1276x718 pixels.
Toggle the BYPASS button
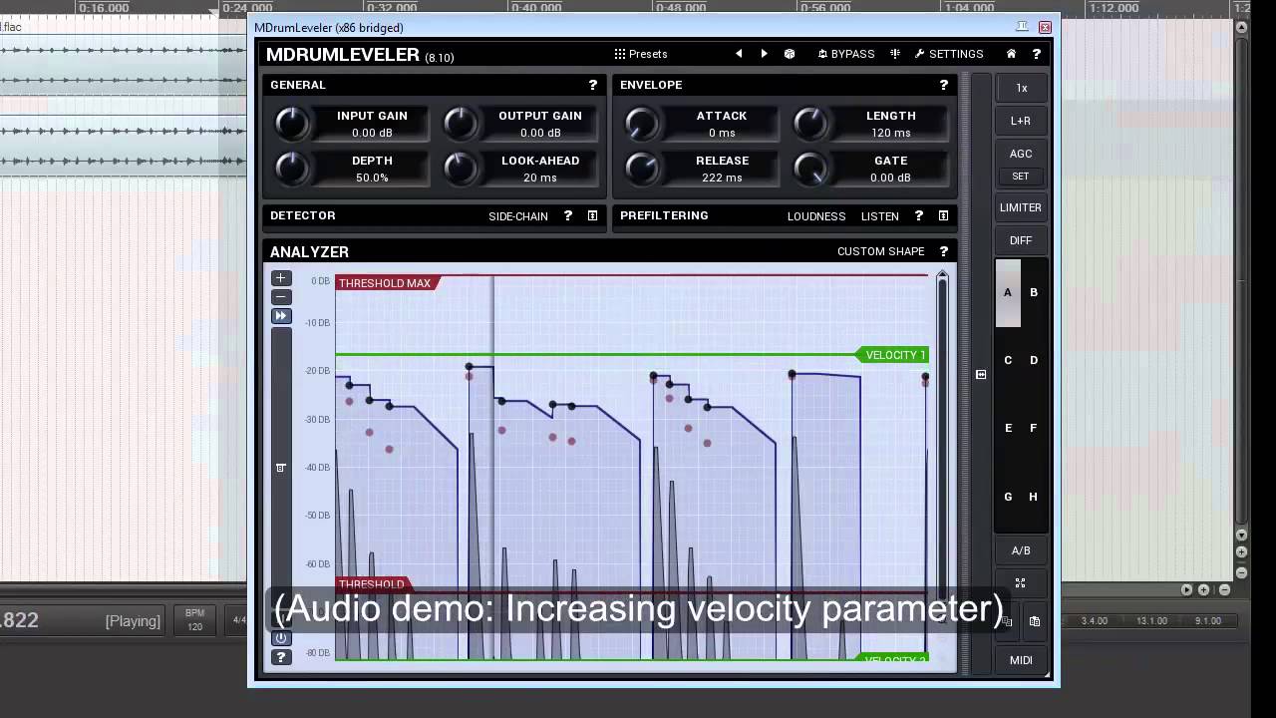tap(846, 54)
